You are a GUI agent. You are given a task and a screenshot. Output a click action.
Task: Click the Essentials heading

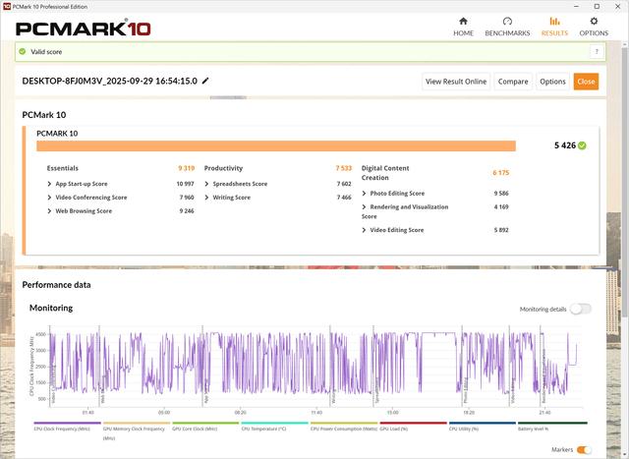coord(63,168)
